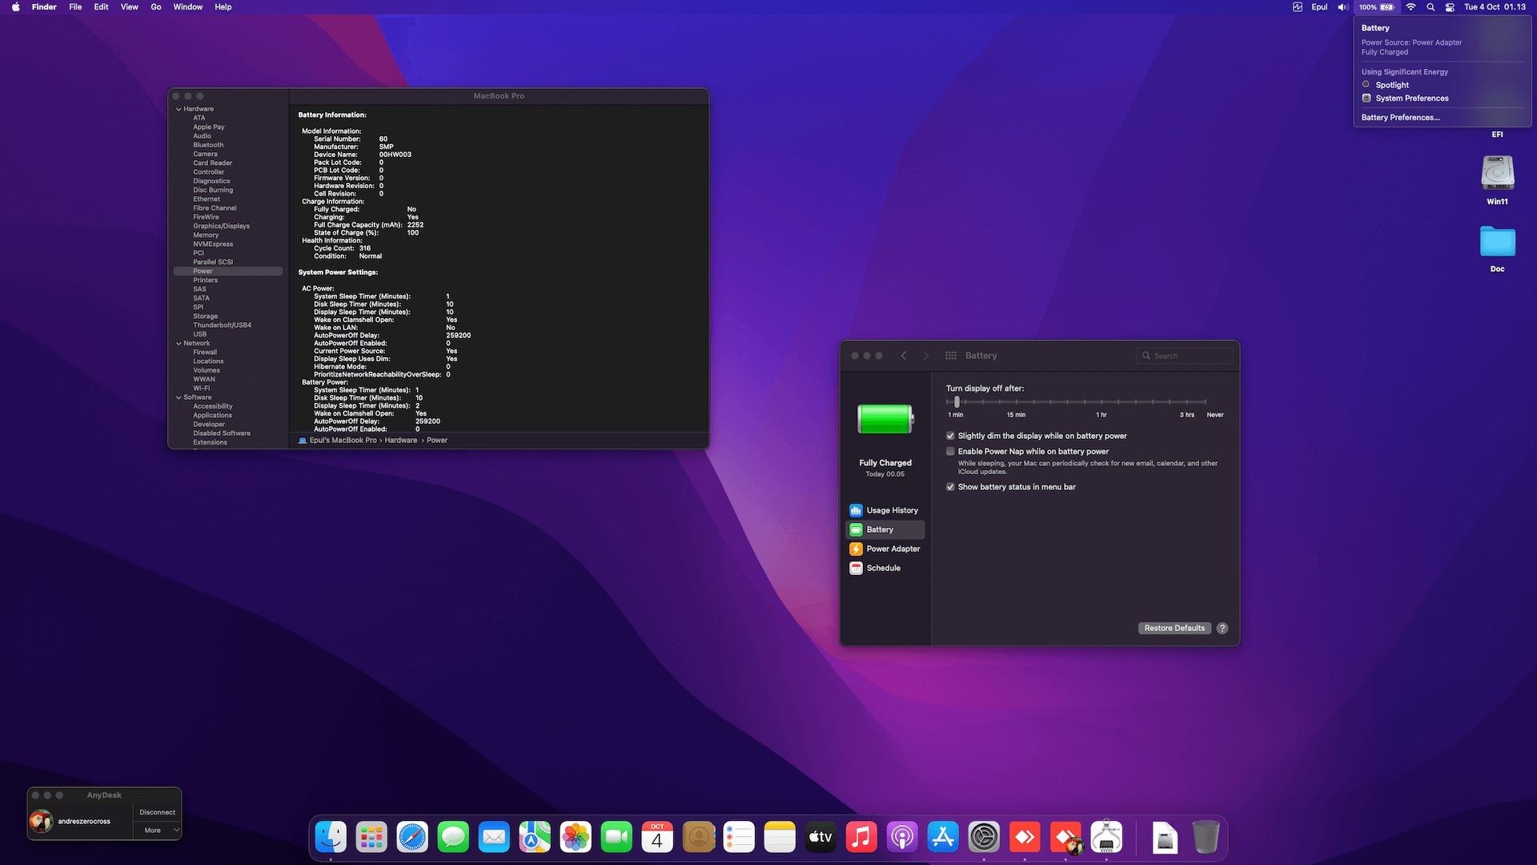Image resolution: width=1537 pixels, height=865 pixels.
Task: Toggle Slightly dim display on battery power
Action: pyautogui.click(x=950, y=436)
